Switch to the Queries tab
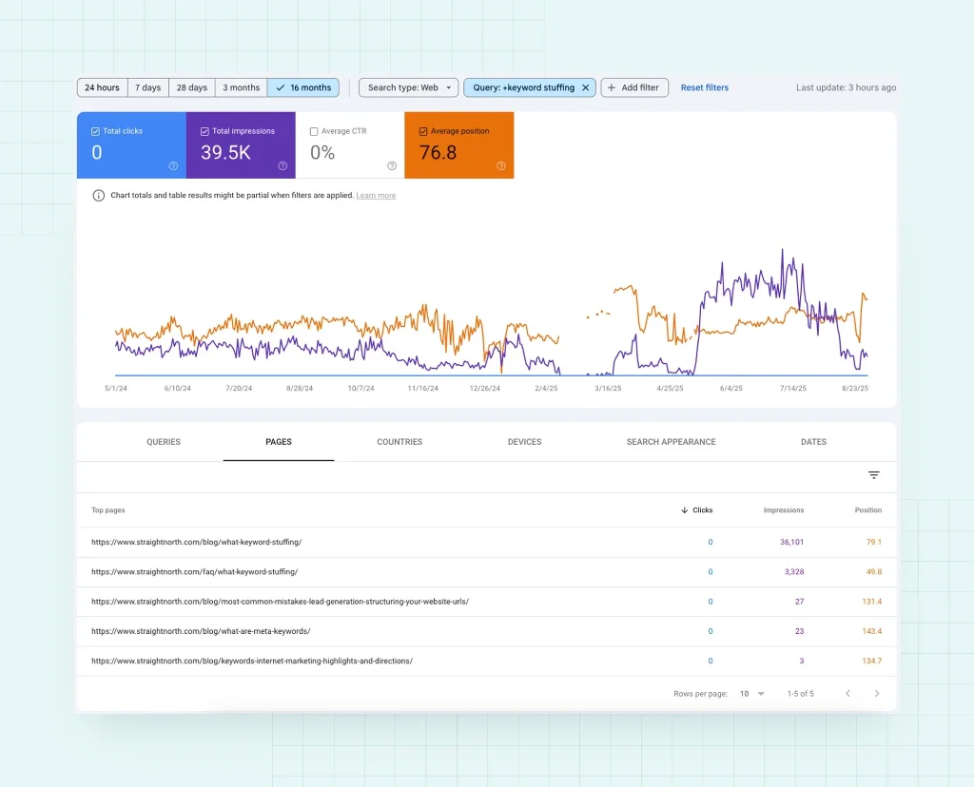This screenshot has height=787, width=974. pos(164,442)
